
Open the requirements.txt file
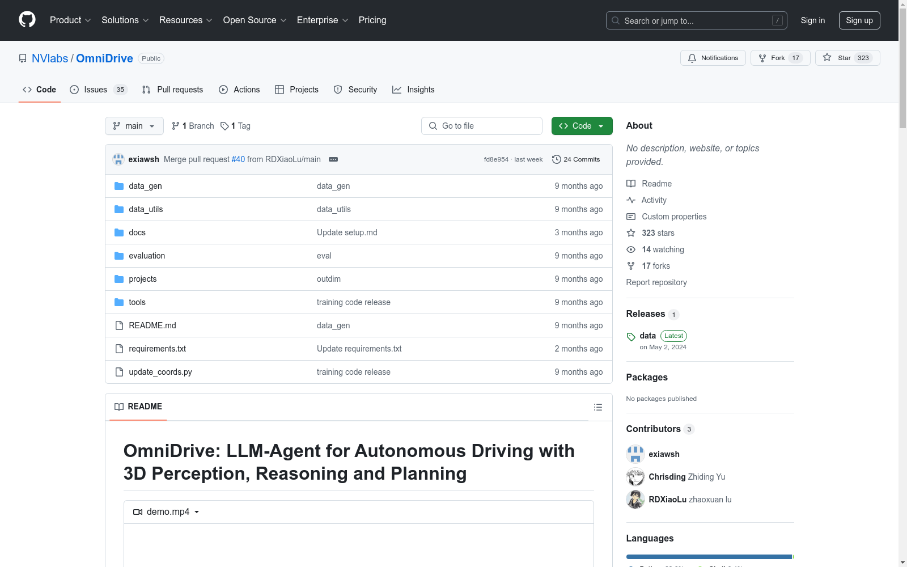(157, 349)
